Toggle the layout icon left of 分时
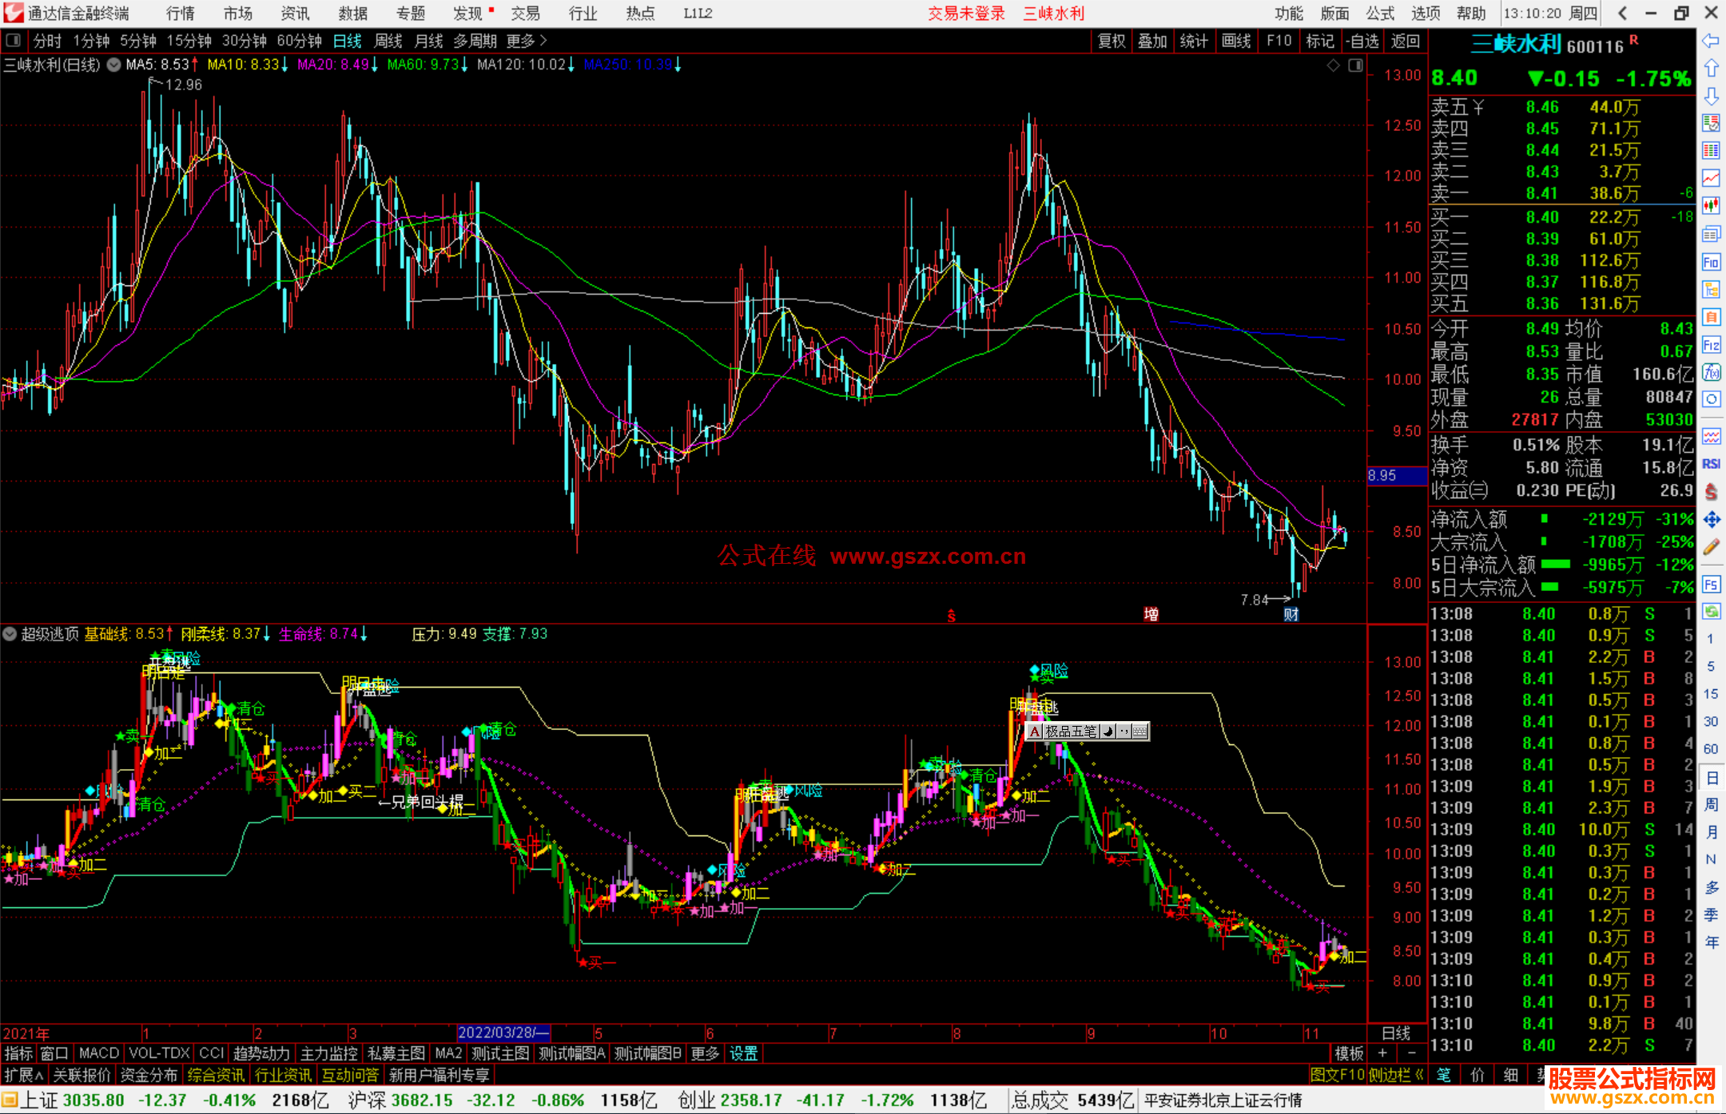 click(x=14, y=41)
